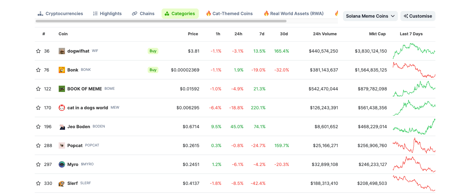Open cat in a dogs world link
The width and height of the screenshot is (455, 194).
pyautogui.click(x=88, y=108)
